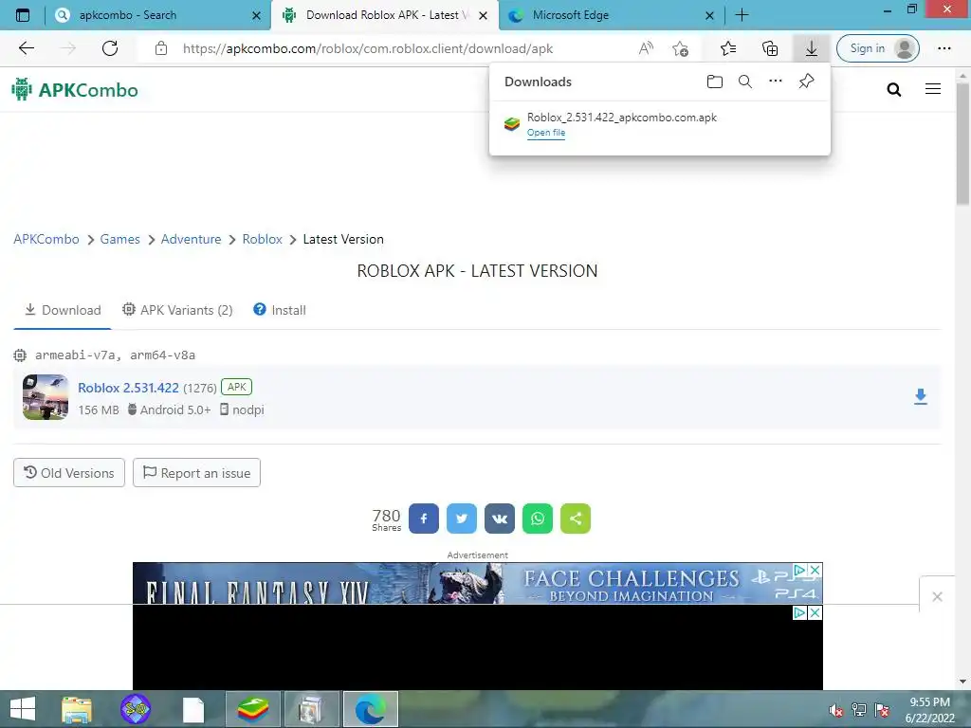Click the APKCombo search magnifier
The height and width of the screenshot is (728, 971).
[x=893, y=90]
